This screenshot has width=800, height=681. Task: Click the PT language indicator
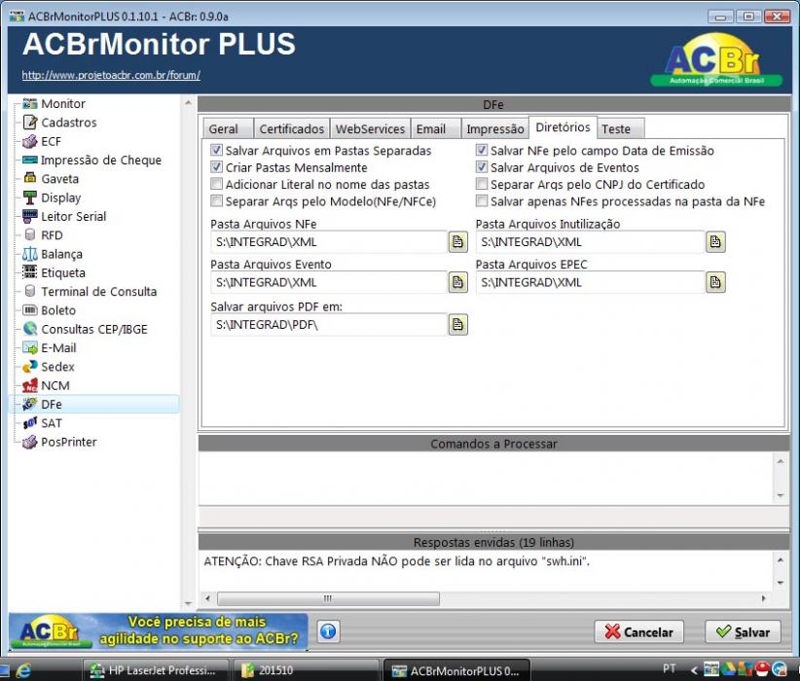click(x=670, y=668)
